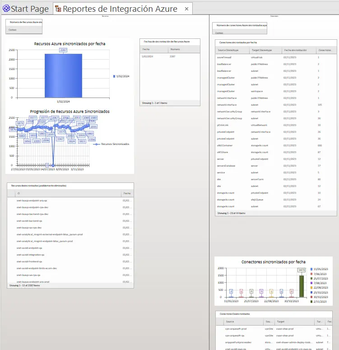Switch to the Start Page tab

pyautogui.click(x=26, y=9)
